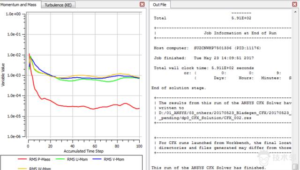This screenshot has height=170, width=300.
Task: Click the scroll-up arrow in Out File
Action: pos(295,12)
